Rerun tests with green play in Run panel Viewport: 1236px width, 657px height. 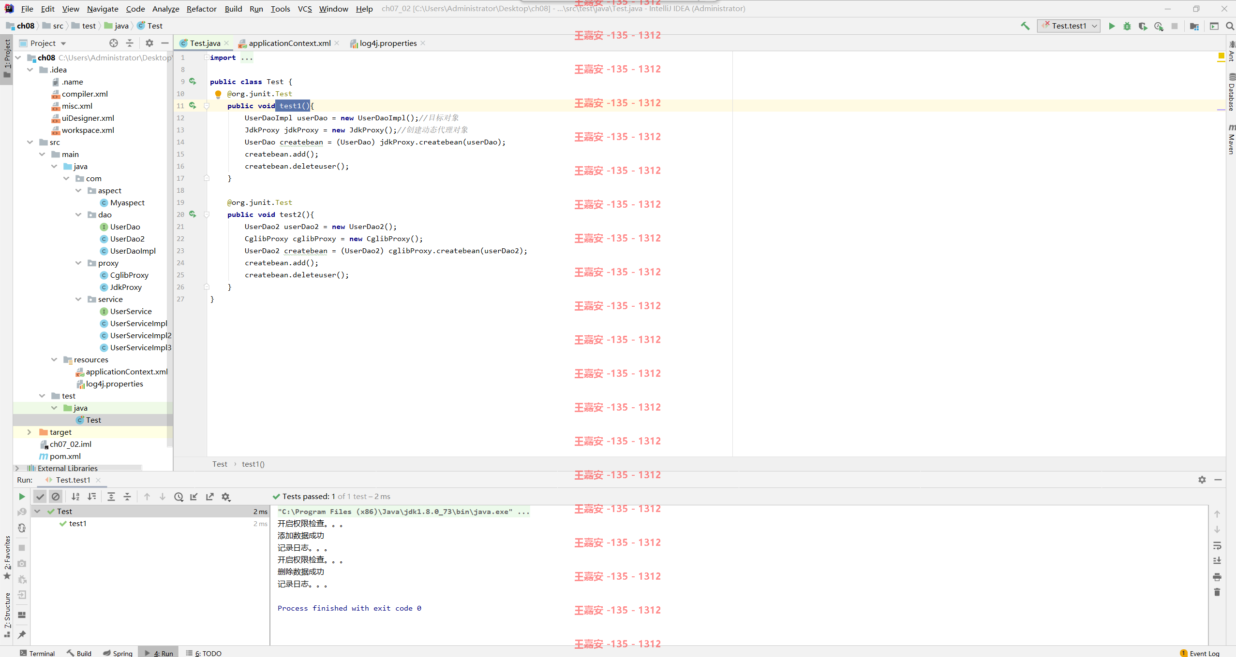22,497
